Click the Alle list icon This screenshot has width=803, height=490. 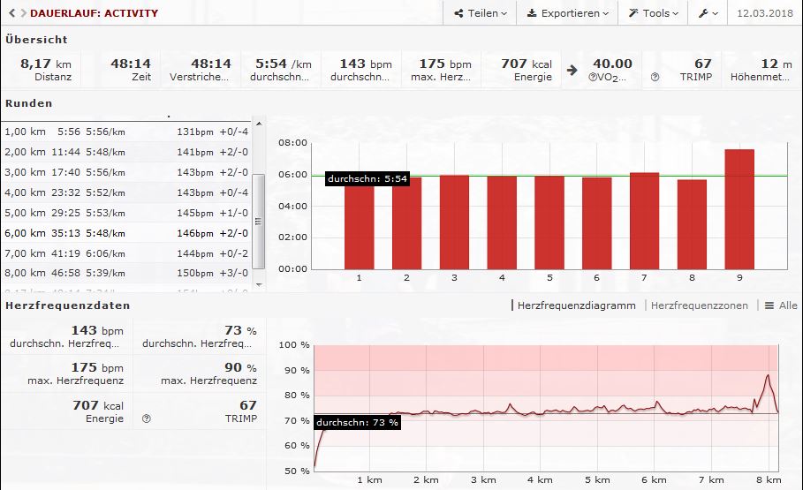[781, 305]
